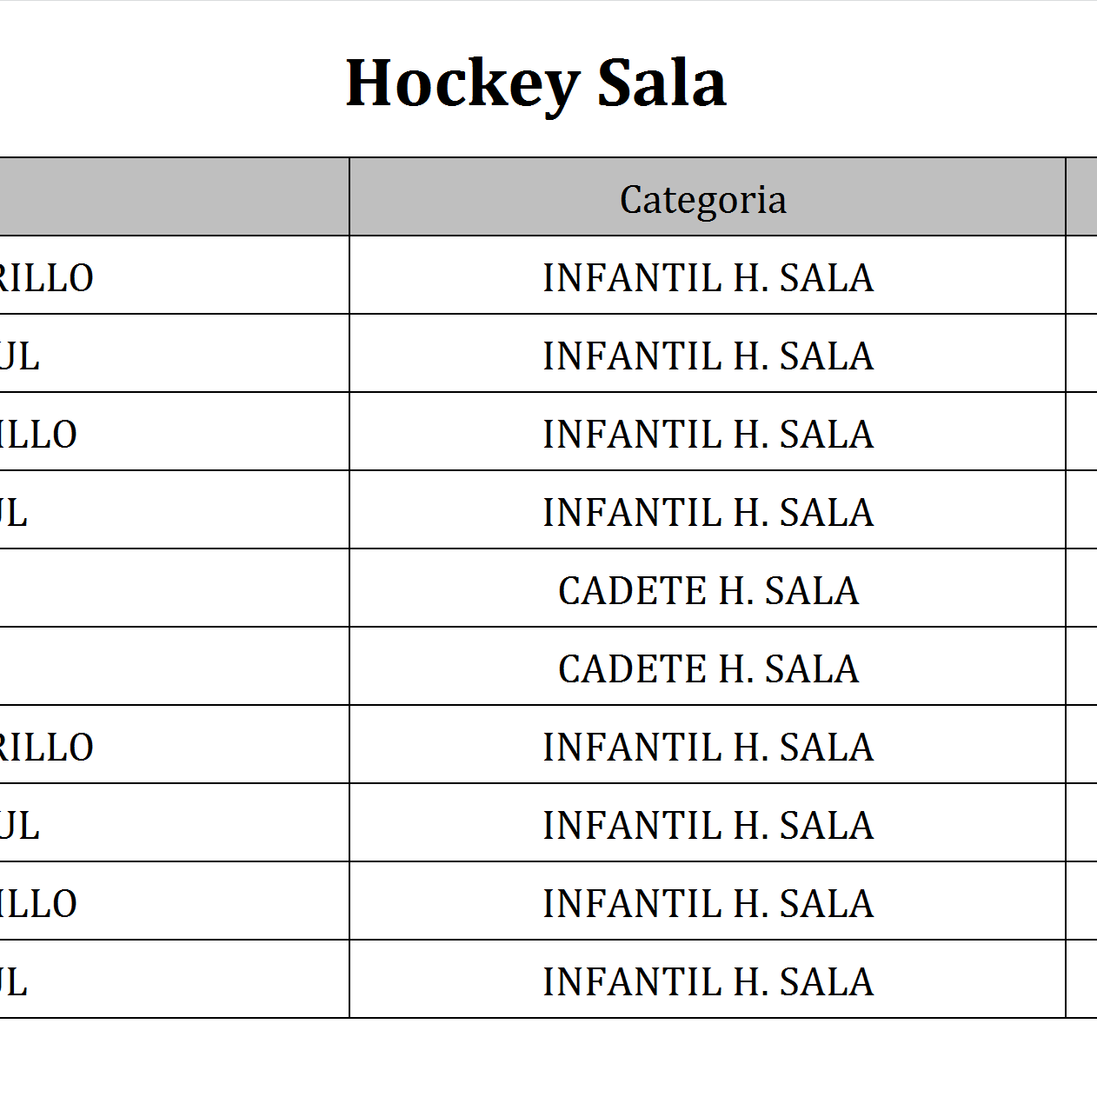Select the second row's INFANTIL H. SALA cell

tap(708, 356)
